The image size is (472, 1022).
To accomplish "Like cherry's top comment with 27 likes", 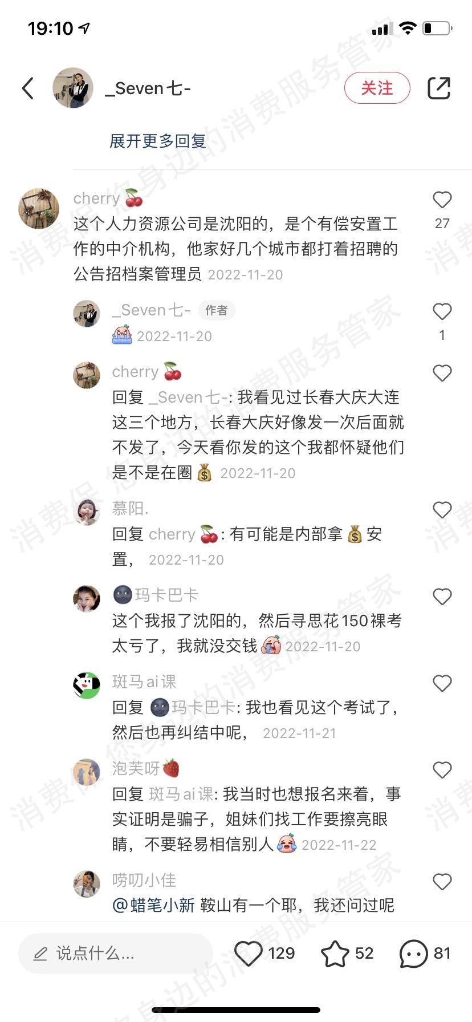I will click(x=442, y=200).
